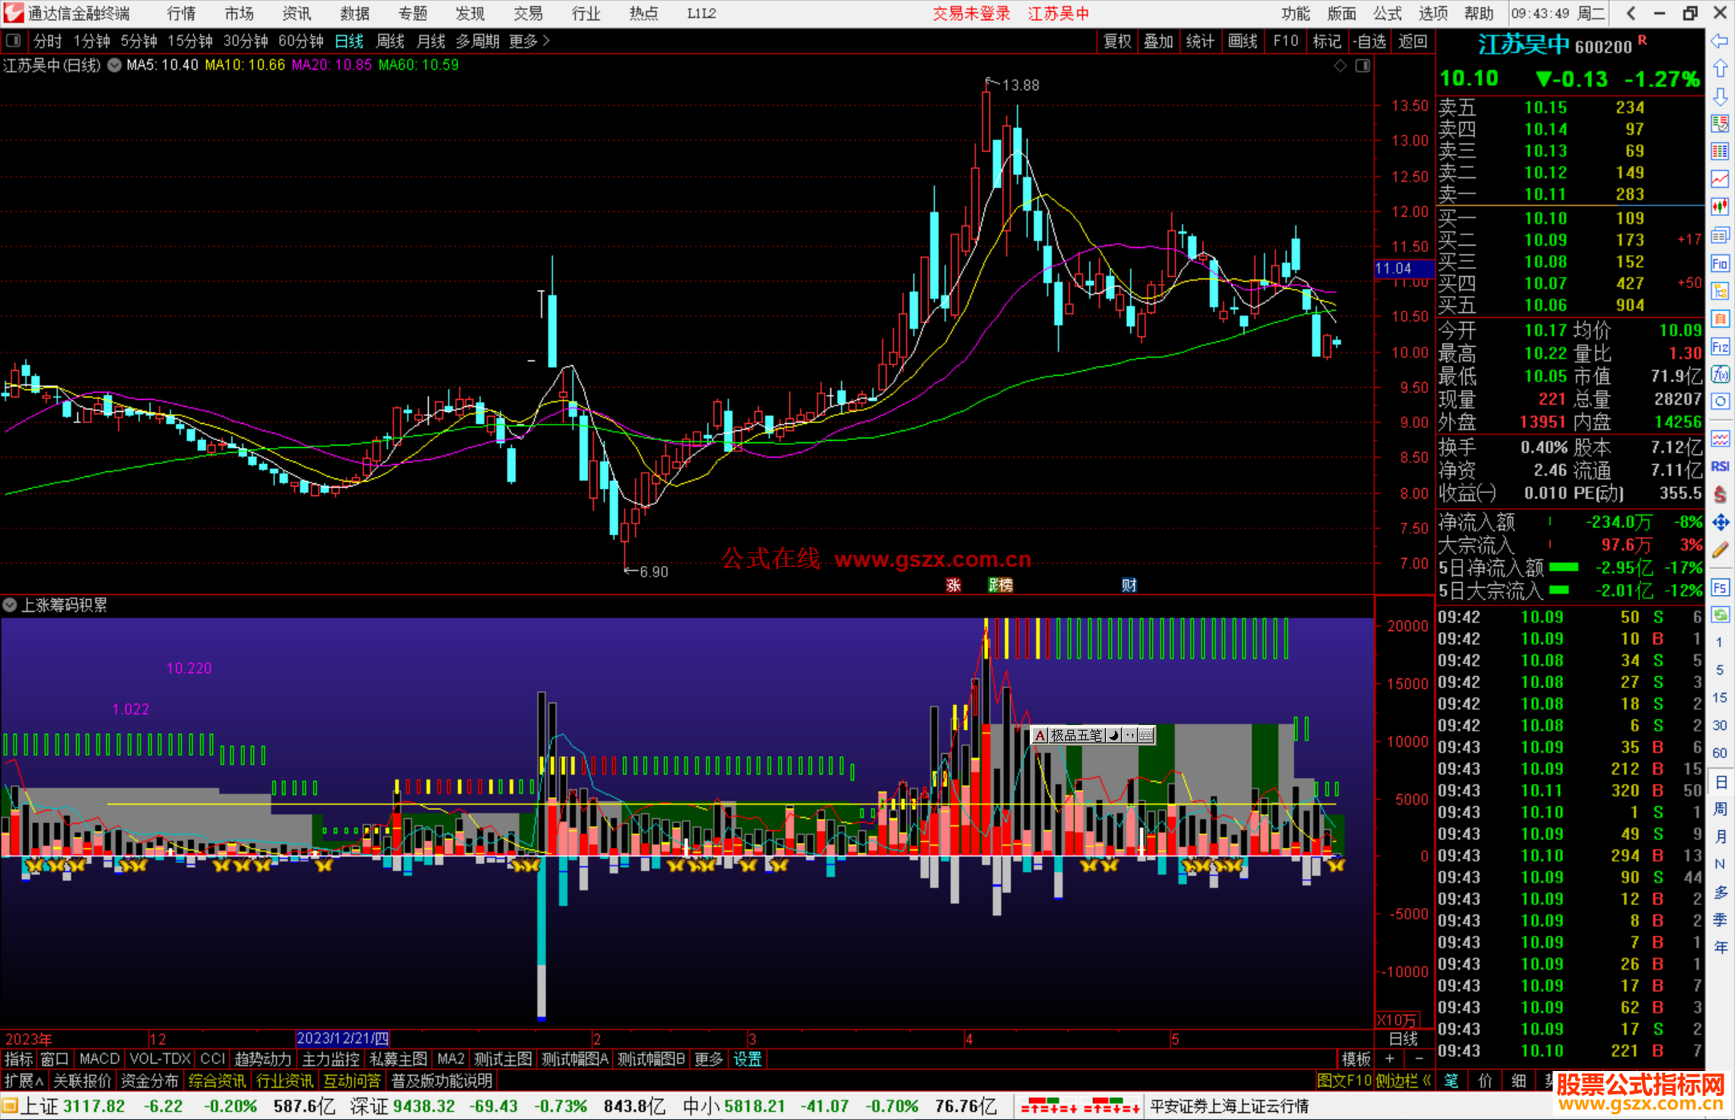Screen dimensions: 1735x1120
Task: Select the pencil drawing tool icon
Action: pyautogui.click(x=1720, y=551)
